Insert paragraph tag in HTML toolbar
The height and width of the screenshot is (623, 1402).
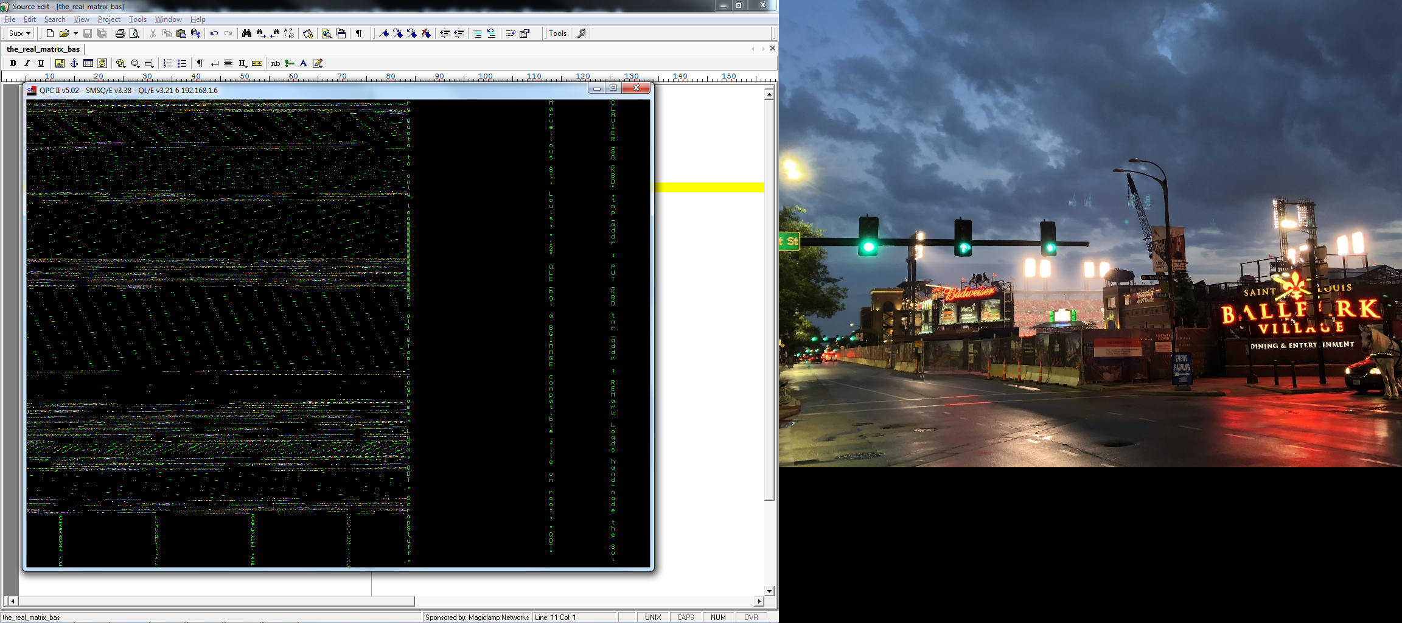point(200,63)
